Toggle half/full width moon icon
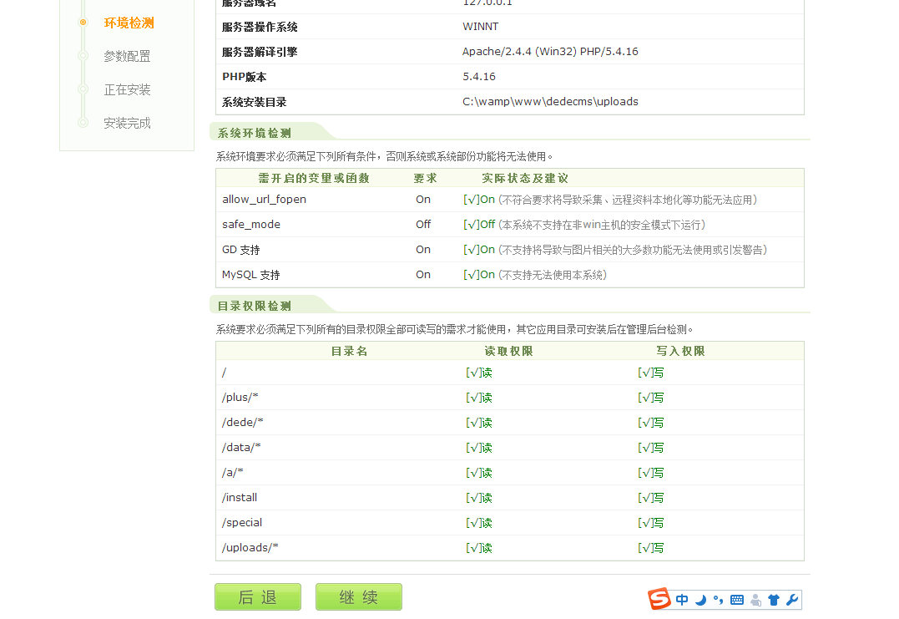The image size is (899, 619). click(701, 600)
